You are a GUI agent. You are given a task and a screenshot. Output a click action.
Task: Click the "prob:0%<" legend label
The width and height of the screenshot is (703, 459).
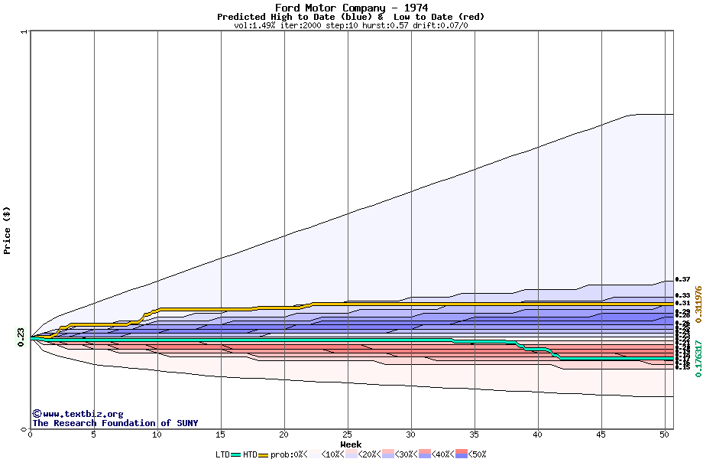(x=289, y=454)
